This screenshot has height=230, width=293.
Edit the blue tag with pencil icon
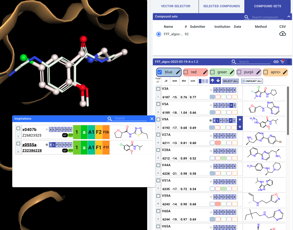[178, 72]
